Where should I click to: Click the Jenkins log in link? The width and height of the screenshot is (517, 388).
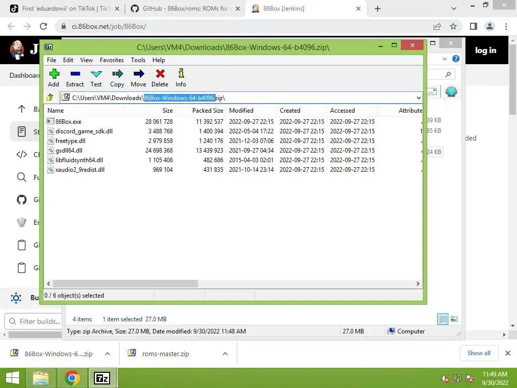click(x=485, y=51)
